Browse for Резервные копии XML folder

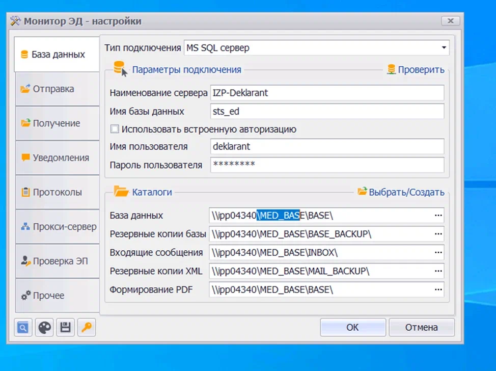click(x=438, y=271)
